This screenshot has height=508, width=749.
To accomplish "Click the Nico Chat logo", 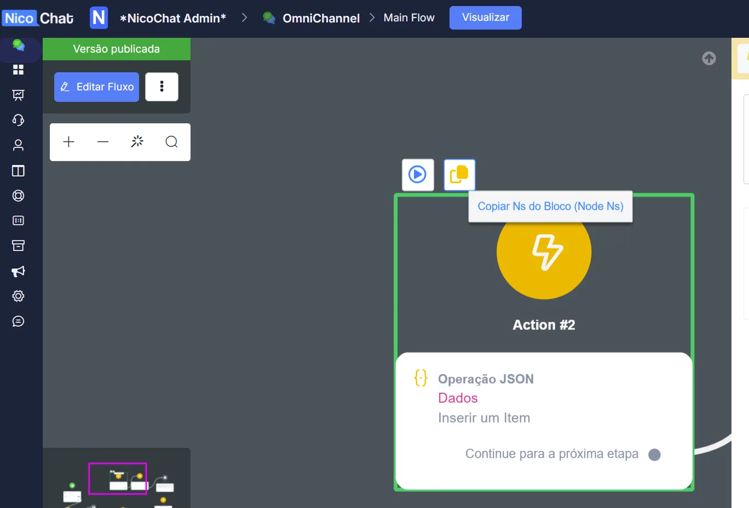I will point(38,18).
